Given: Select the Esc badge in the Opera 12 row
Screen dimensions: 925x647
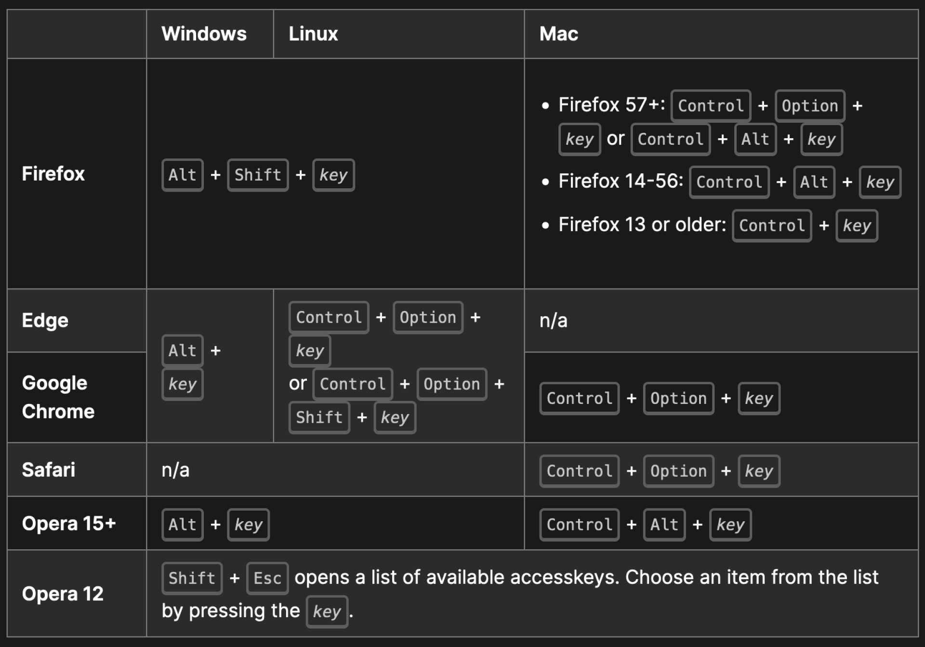Looking at the screenshot, I should point(267,578).
